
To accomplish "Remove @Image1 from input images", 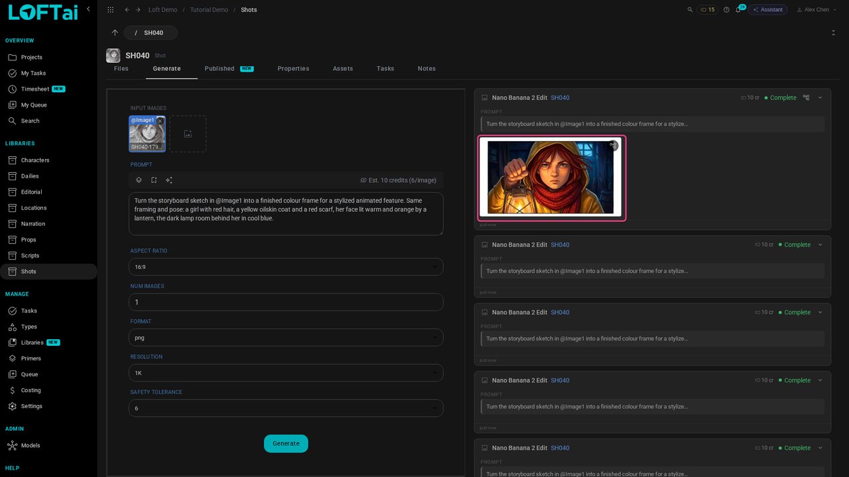I will coord(160,121).
